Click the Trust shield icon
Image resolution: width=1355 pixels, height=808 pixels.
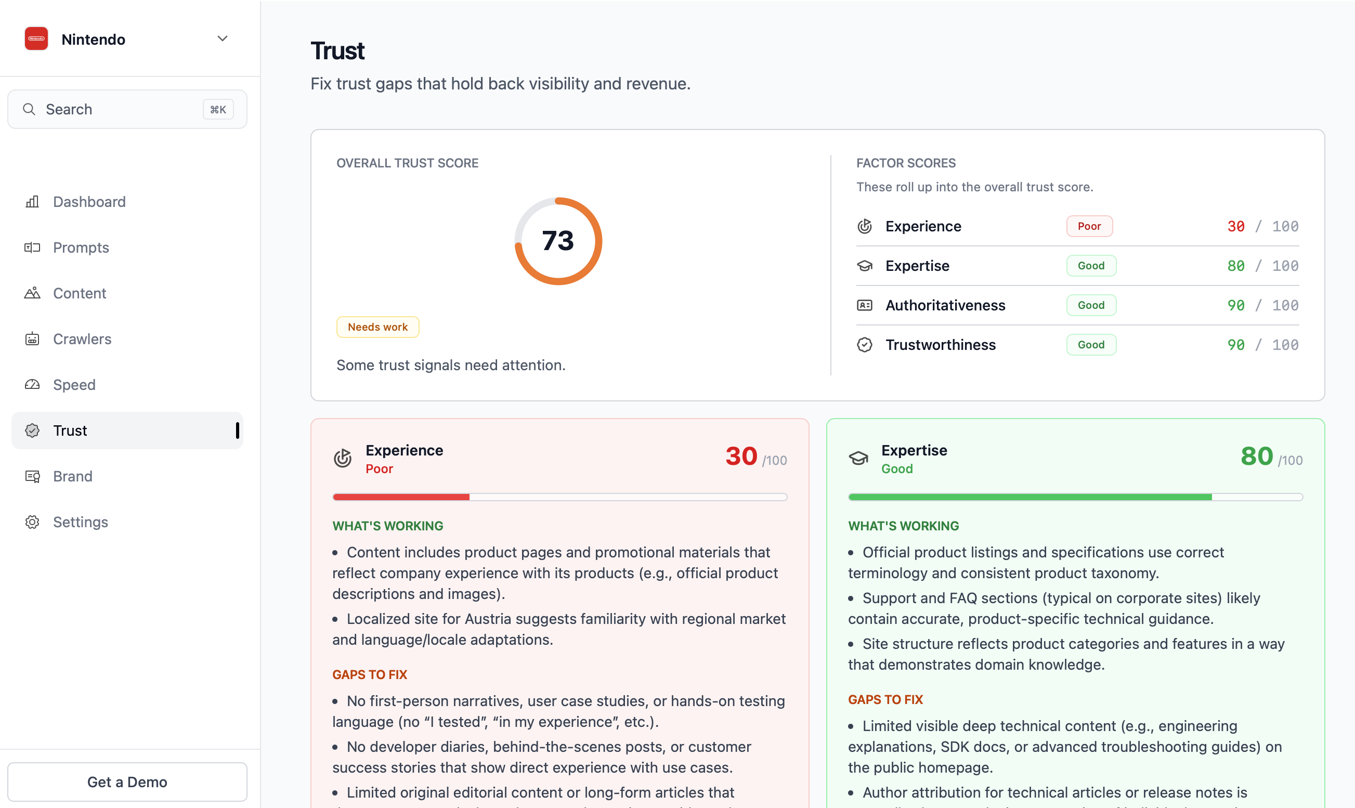click(32, 430)
